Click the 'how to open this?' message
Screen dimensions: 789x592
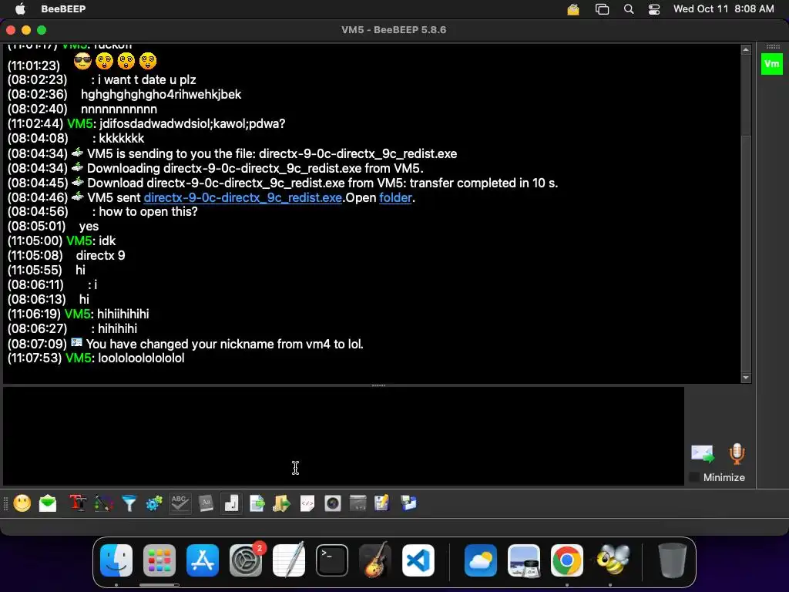tap(148, 211)
